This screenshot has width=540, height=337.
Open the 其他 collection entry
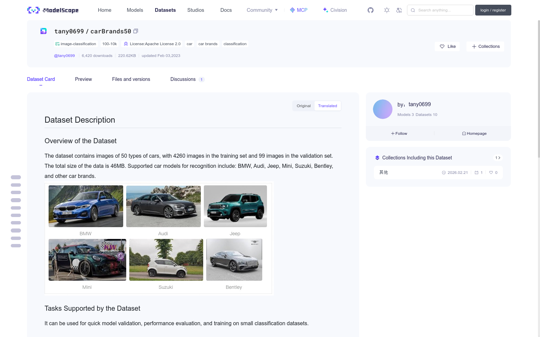click(438, 173)
